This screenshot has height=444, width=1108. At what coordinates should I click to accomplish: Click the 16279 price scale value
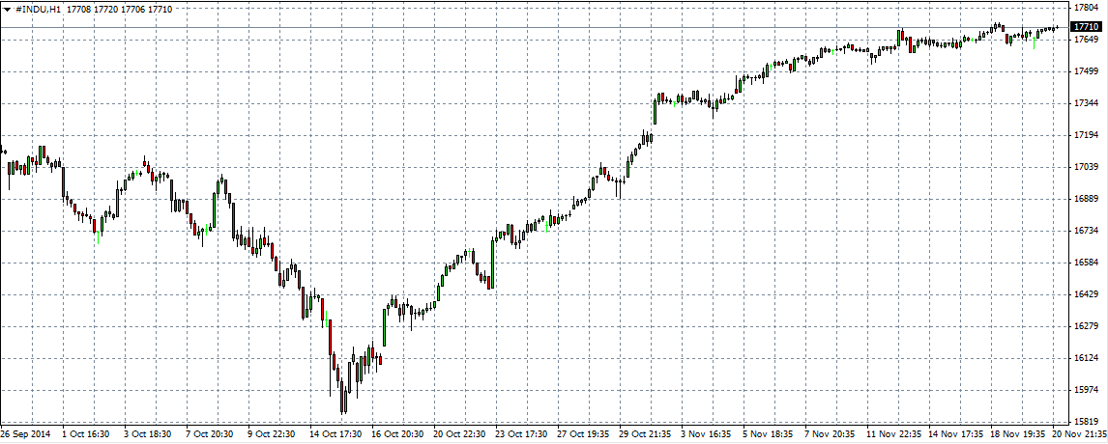1087,326
